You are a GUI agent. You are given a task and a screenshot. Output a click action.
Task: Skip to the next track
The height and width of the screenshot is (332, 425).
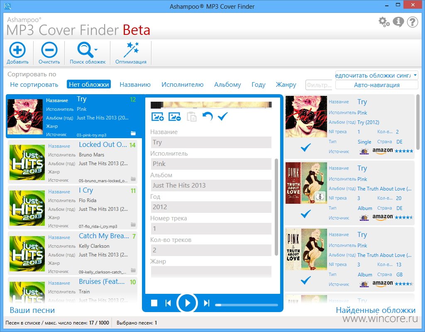(207, 303)
